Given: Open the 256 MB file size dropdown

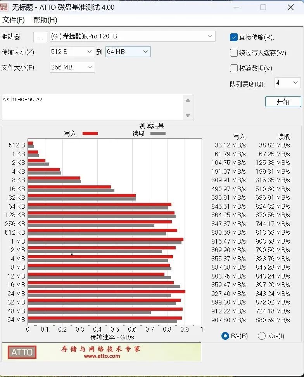Looking at the screenshot, I should click(x=72, y=67).
